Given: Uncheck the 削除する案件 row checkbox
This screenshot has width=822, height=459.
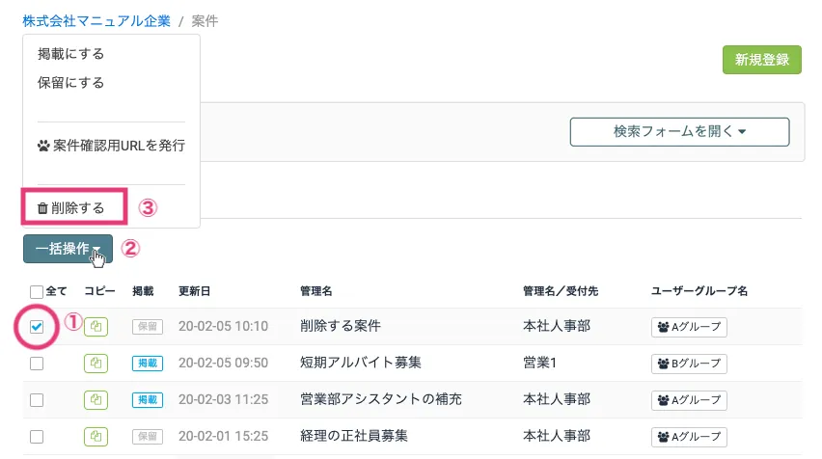Looking at the screenshot, I should click(x=37, y=327).
